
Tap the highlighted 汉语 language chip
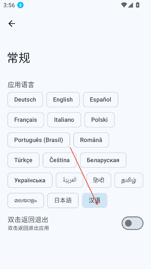point(95,200)
